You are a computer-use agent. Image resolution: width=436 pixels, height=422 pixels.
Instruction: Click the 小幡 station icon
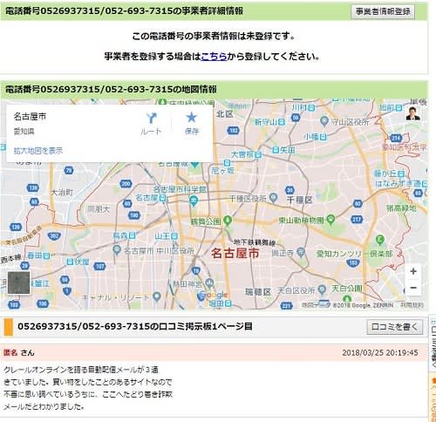(324, 137)
